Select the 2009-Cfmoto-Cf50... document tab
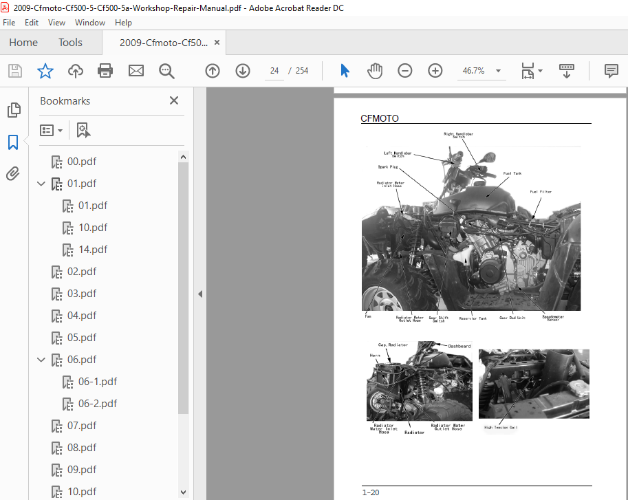628x500 pixels. [x=164, y=43]
